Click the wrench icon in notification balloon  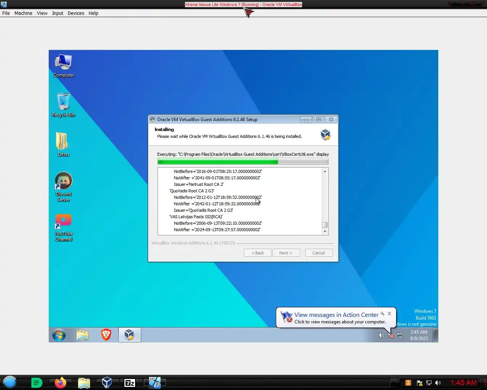pyautogui.click(x=382, y=313)
